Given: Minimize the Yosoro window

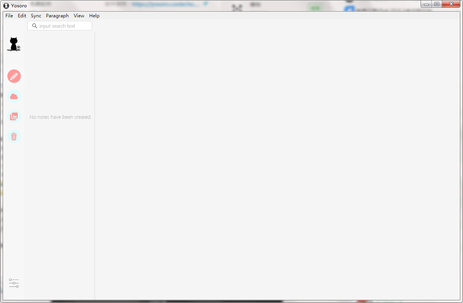Looking at the screenshot, I should pyautogui.click(x=426, y=4).
